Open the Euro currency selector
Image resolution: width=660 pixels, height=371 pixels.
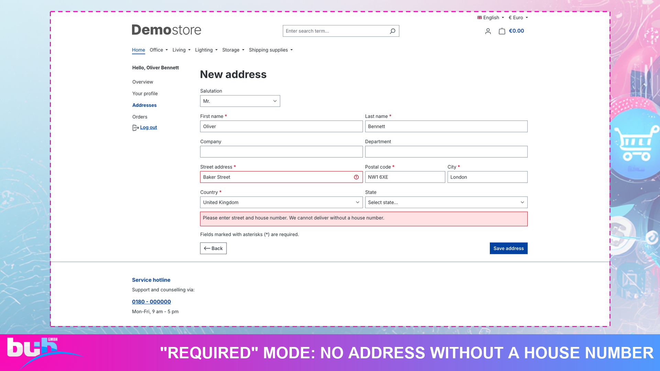[518, 18]
